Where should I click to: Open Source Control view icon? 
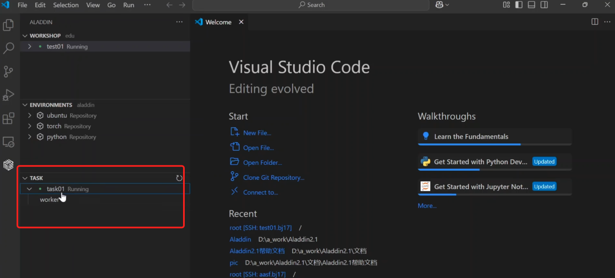8,71
